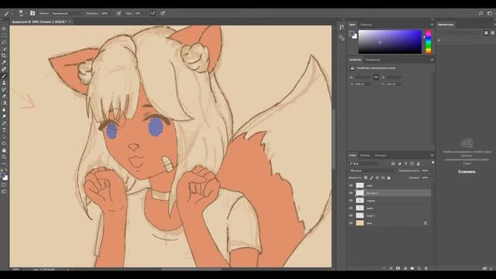496x279 pixels.
Task: Hide the topmost layer in Layers panel
Action: pyautogui.click(x=351, y=186)
